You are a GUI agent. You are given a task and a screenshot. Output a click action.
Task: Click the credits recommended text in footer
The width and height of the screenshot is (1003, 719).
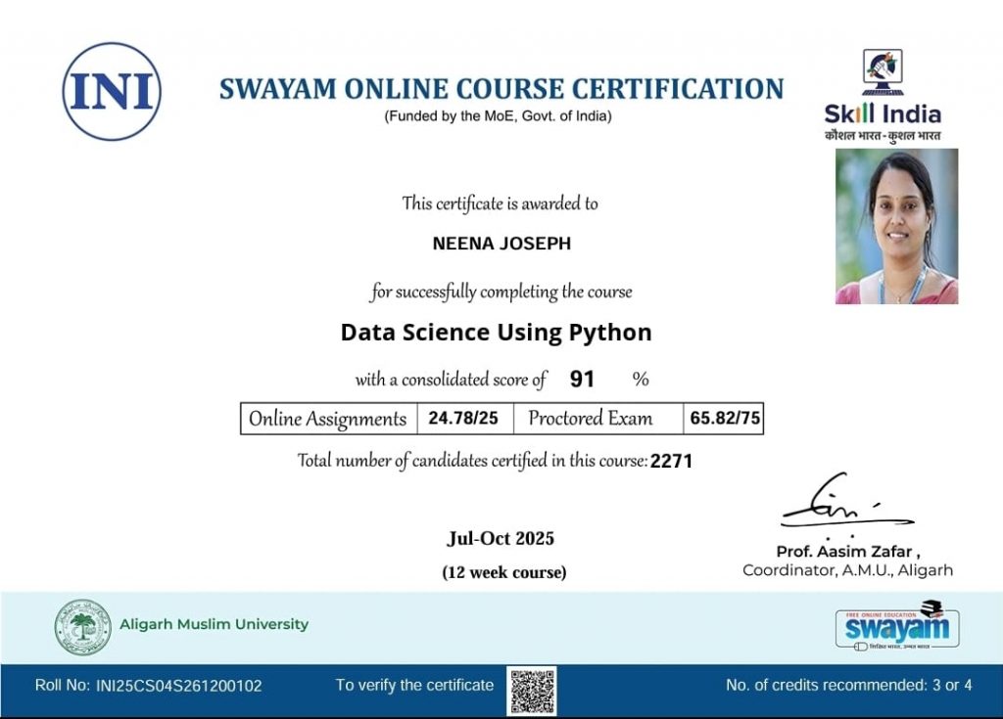click(x=848, y=685)
